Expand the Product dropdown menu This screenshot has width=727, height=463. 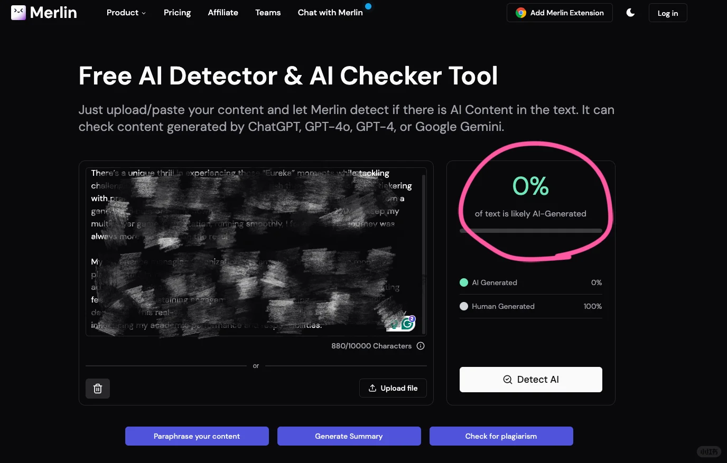coord(126,13)
